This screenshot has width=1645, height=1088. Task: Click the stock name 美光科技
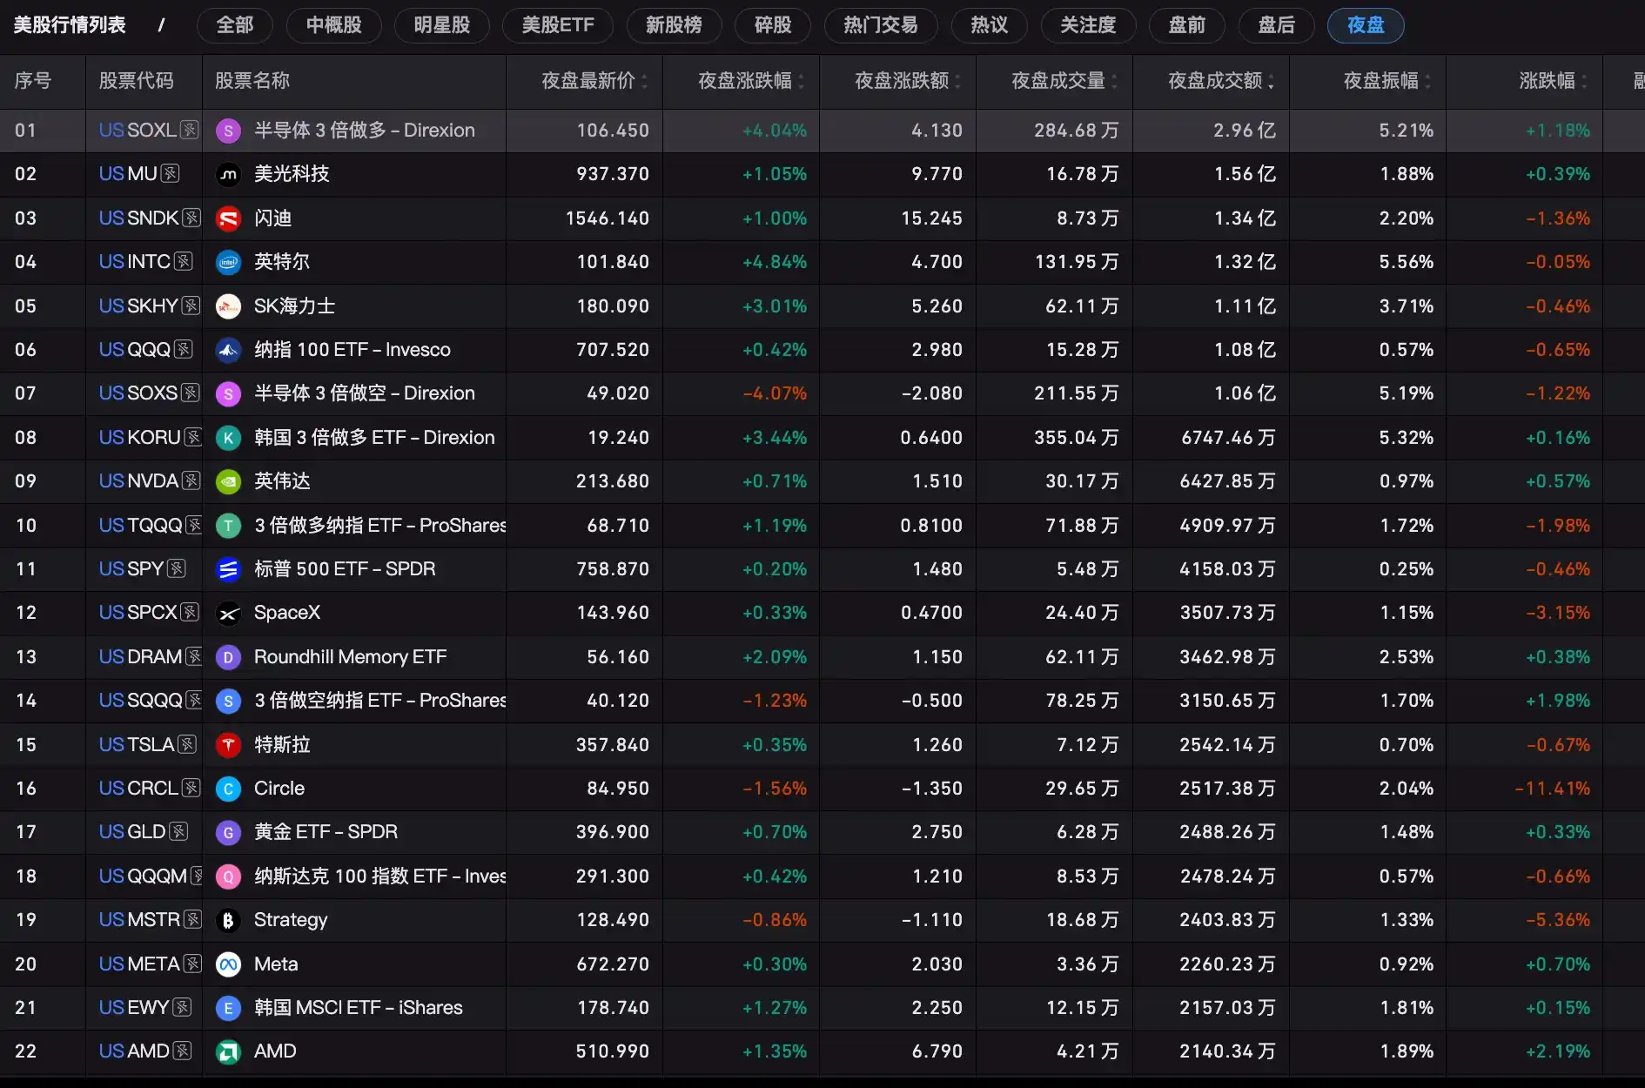point(292,174)
